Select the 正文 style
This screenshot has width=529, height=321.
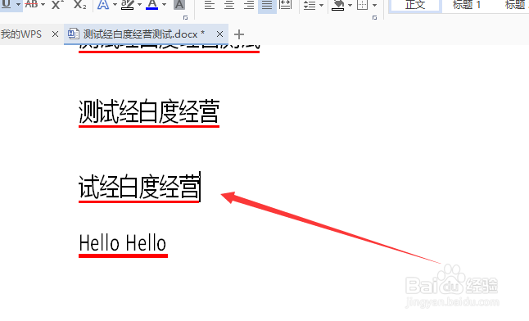point(415,5)
